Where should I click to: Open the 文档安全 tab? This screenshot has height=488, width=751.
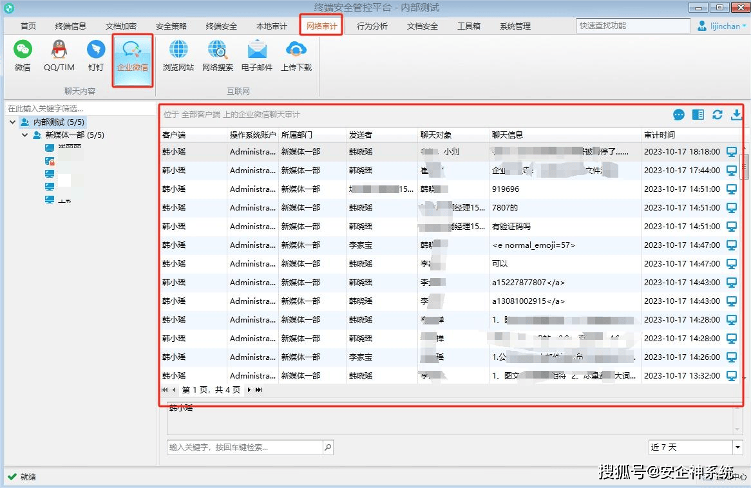coord(423,26)
